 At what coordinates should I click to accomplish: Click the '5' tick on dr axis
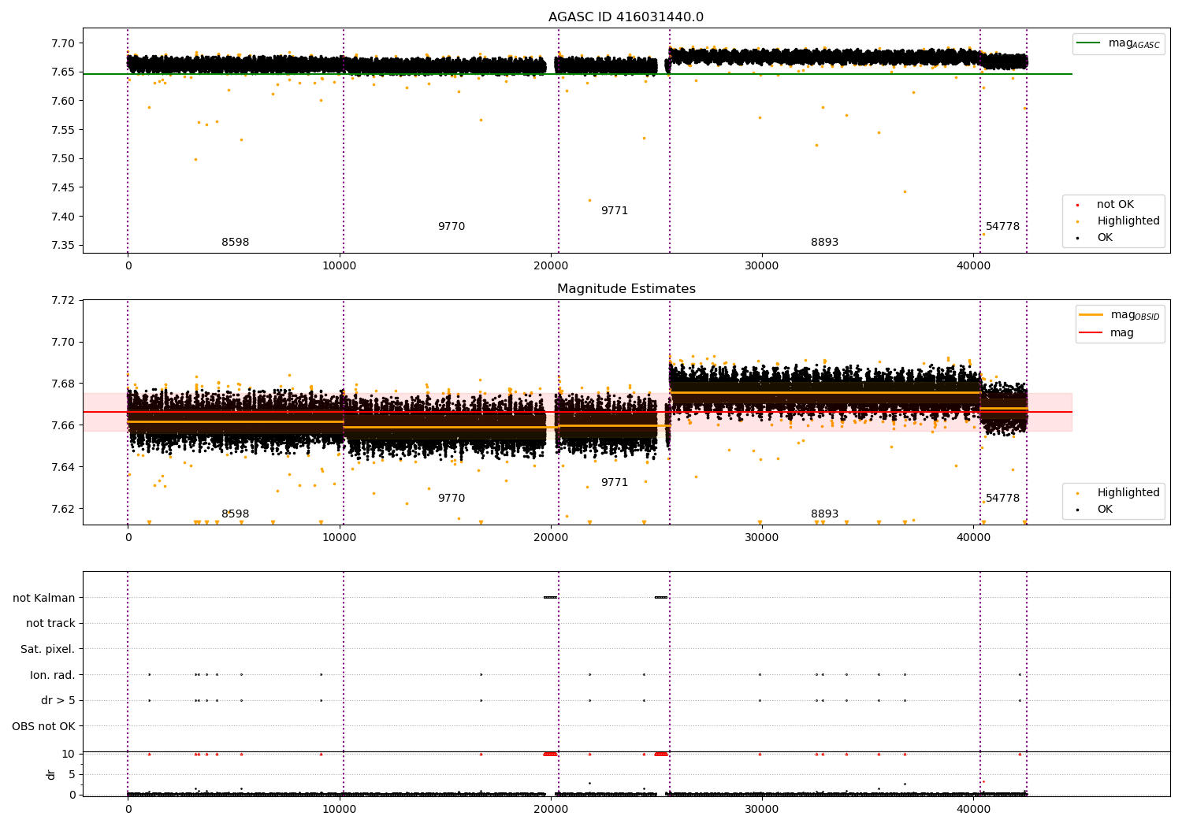pos(72,774)
